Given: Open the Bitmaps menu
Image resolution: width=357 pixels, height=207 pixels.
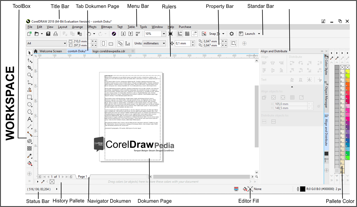Looking at the screenshot, I should pyautogui.click(x=107, y=27).
